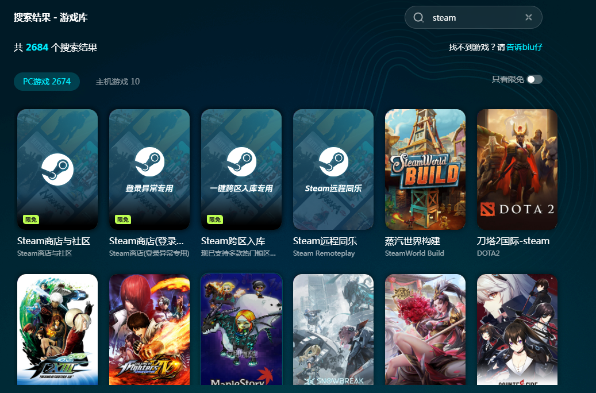Click the 限免 badge on Steam跨区入库 card
This screenshot has height=393, width=596.
coord(215,219)
